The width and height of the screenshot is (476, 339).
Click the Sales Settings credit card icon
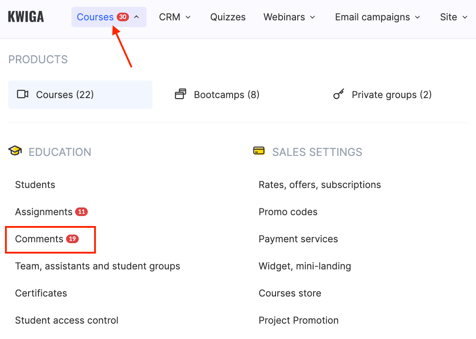(259, 151)
